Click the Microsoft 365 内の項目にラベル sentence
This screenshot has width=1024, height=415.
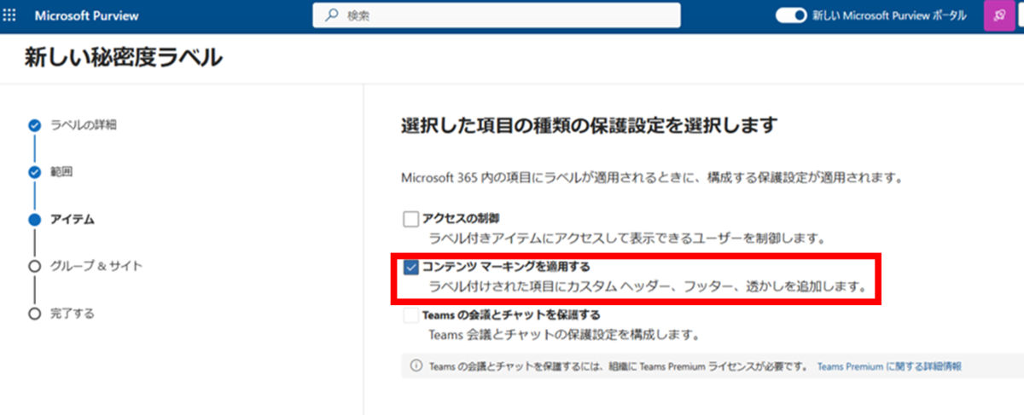[652, 179]
